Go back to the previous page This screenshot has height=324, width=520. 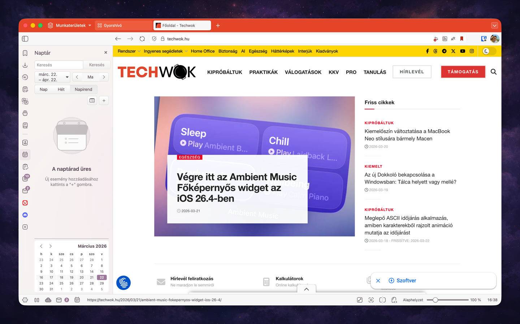pos(118,39)
